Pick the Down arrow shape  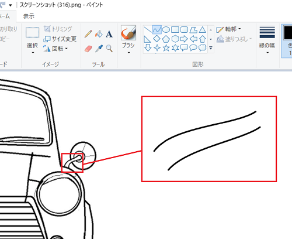tap(148, 47)
